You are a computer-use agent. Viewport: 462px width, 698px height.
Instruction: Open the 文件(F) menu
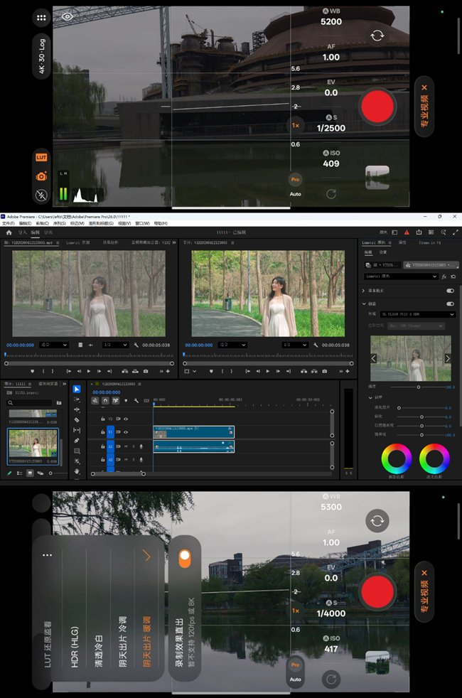(8, 223)
